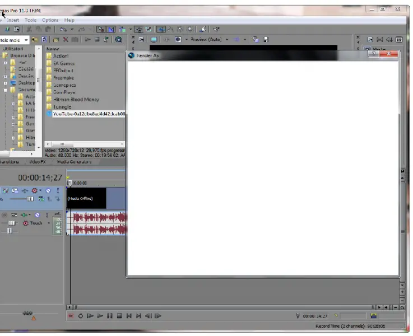The width and height of the screenshot is (413, 336).
Task: Select the EA Games folder in list
Action: (64, 63)
